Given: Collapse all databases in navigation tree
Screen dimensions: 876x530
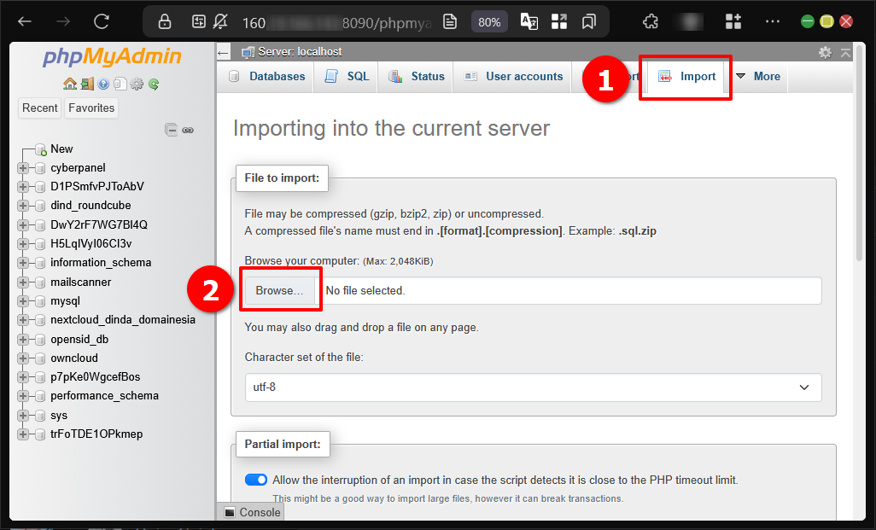Looking at the screenshot, I should (x=172, y=130).
